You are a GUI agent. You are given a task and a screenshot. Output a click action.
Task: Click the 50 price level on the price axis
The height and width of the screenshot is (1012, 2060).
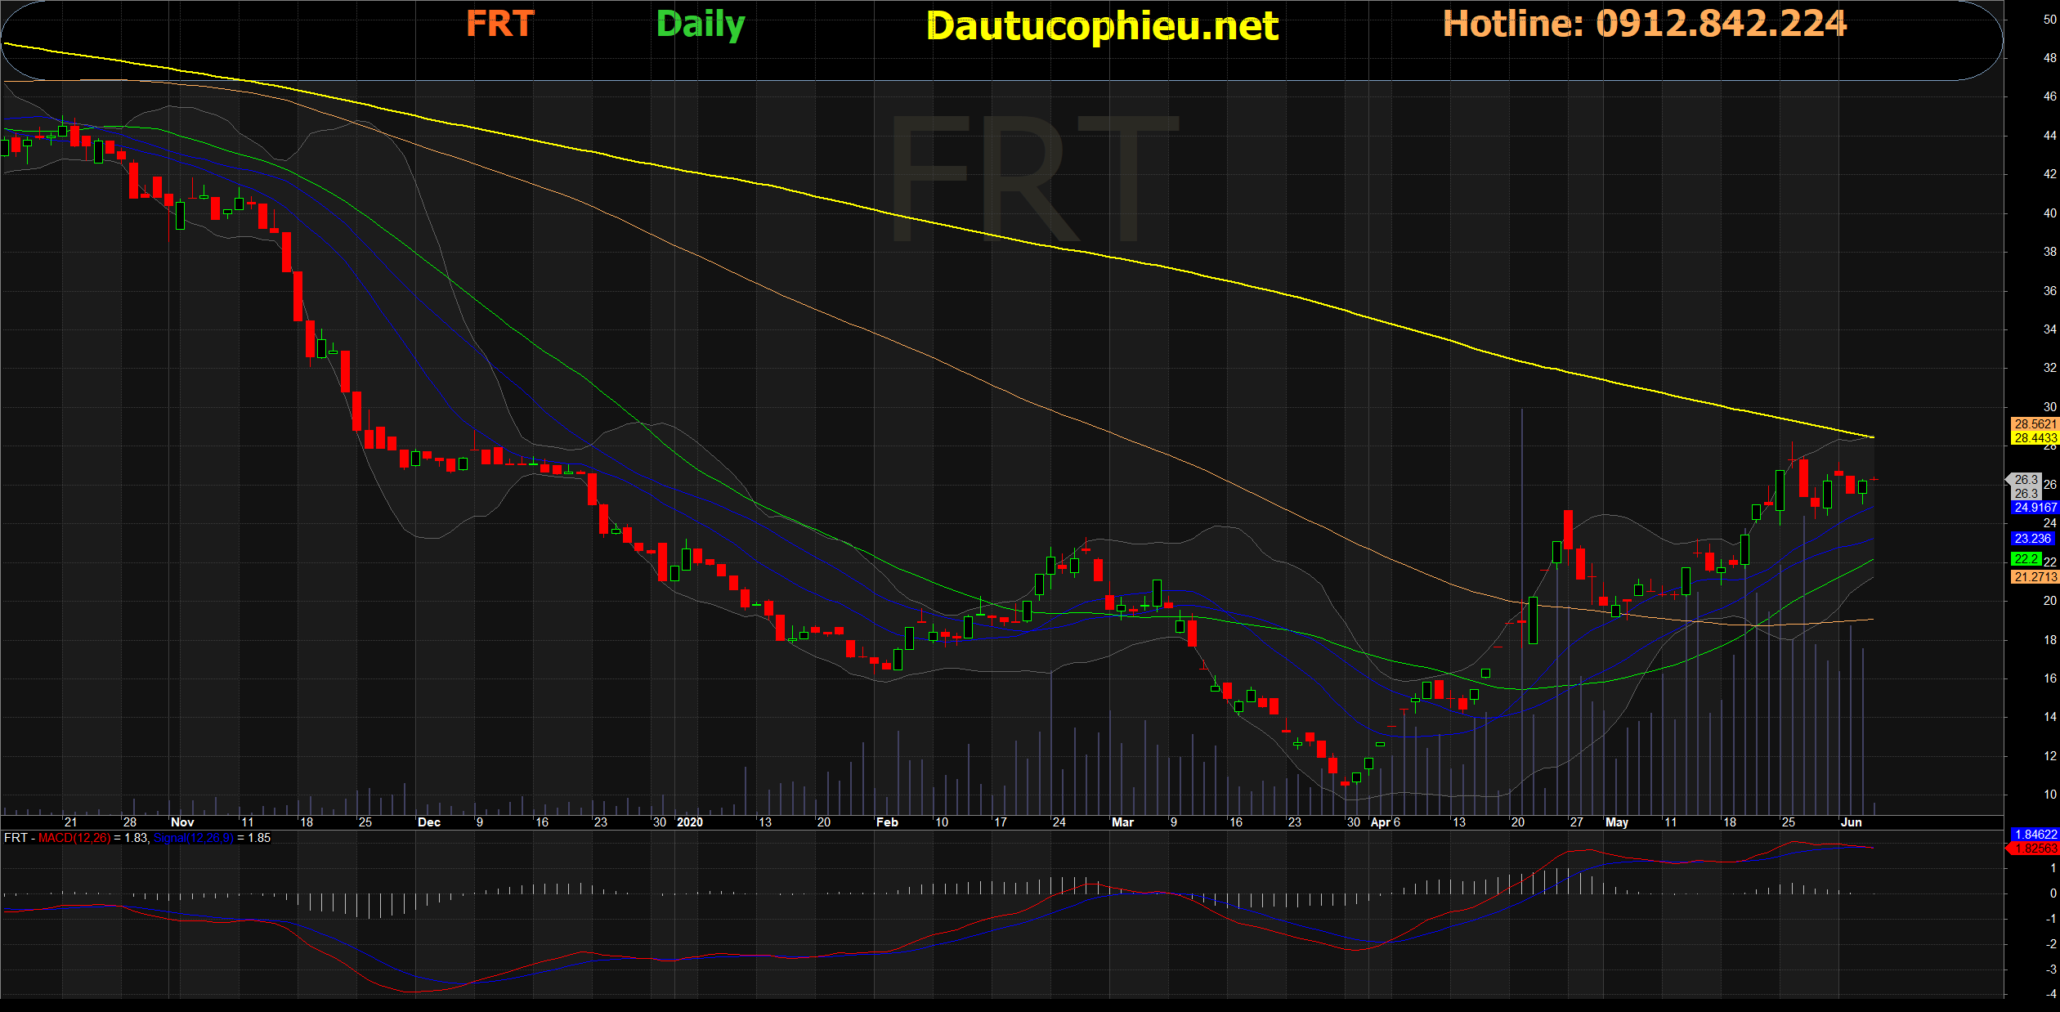(x=2049, y=20)
